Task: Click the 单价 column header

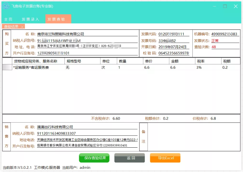Action: point(156,61)
